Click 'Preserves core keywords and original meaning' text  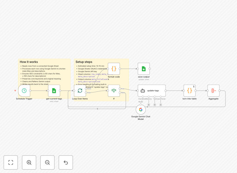coord(41,79)
